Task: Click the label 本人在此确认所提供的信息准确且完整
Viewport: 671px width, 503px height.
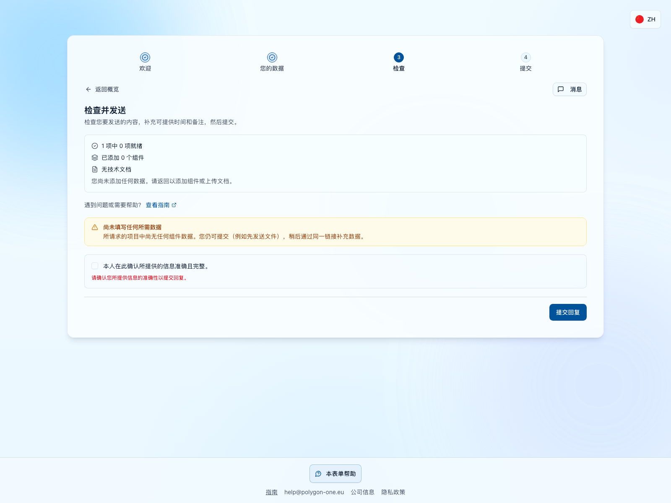Action: pos(156,266)
